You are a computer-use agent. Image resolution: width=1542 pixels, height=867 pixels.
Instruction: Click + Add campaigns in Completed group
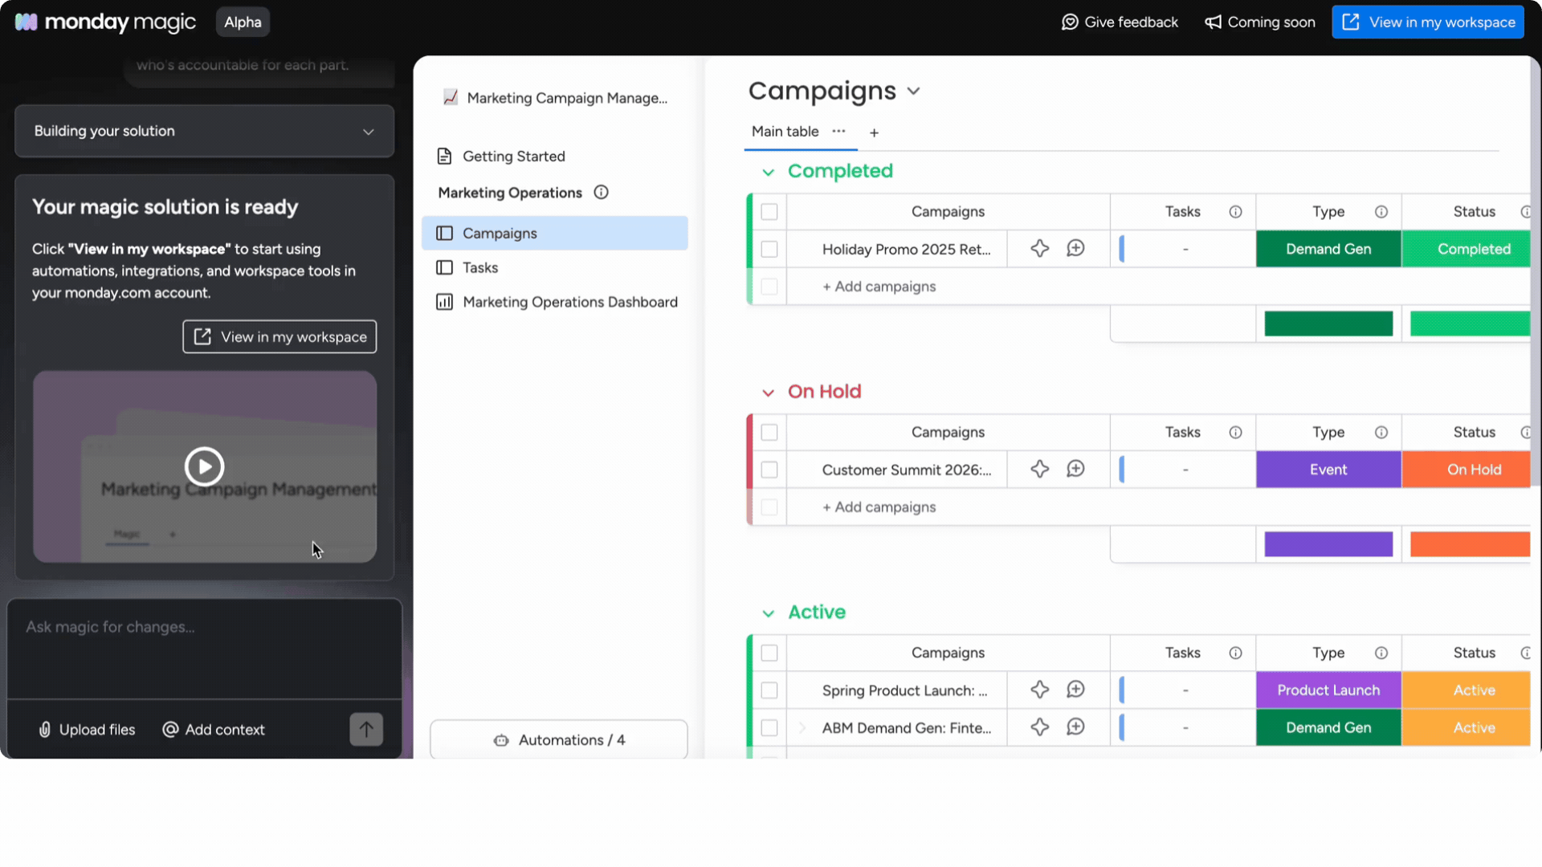[879, 287]
